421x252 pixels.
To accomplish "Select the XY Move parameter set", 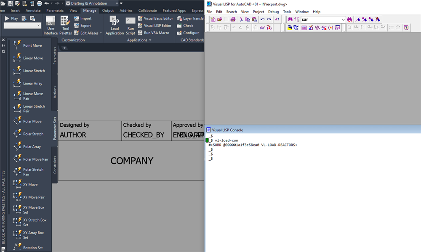I will tap(26, 184).
